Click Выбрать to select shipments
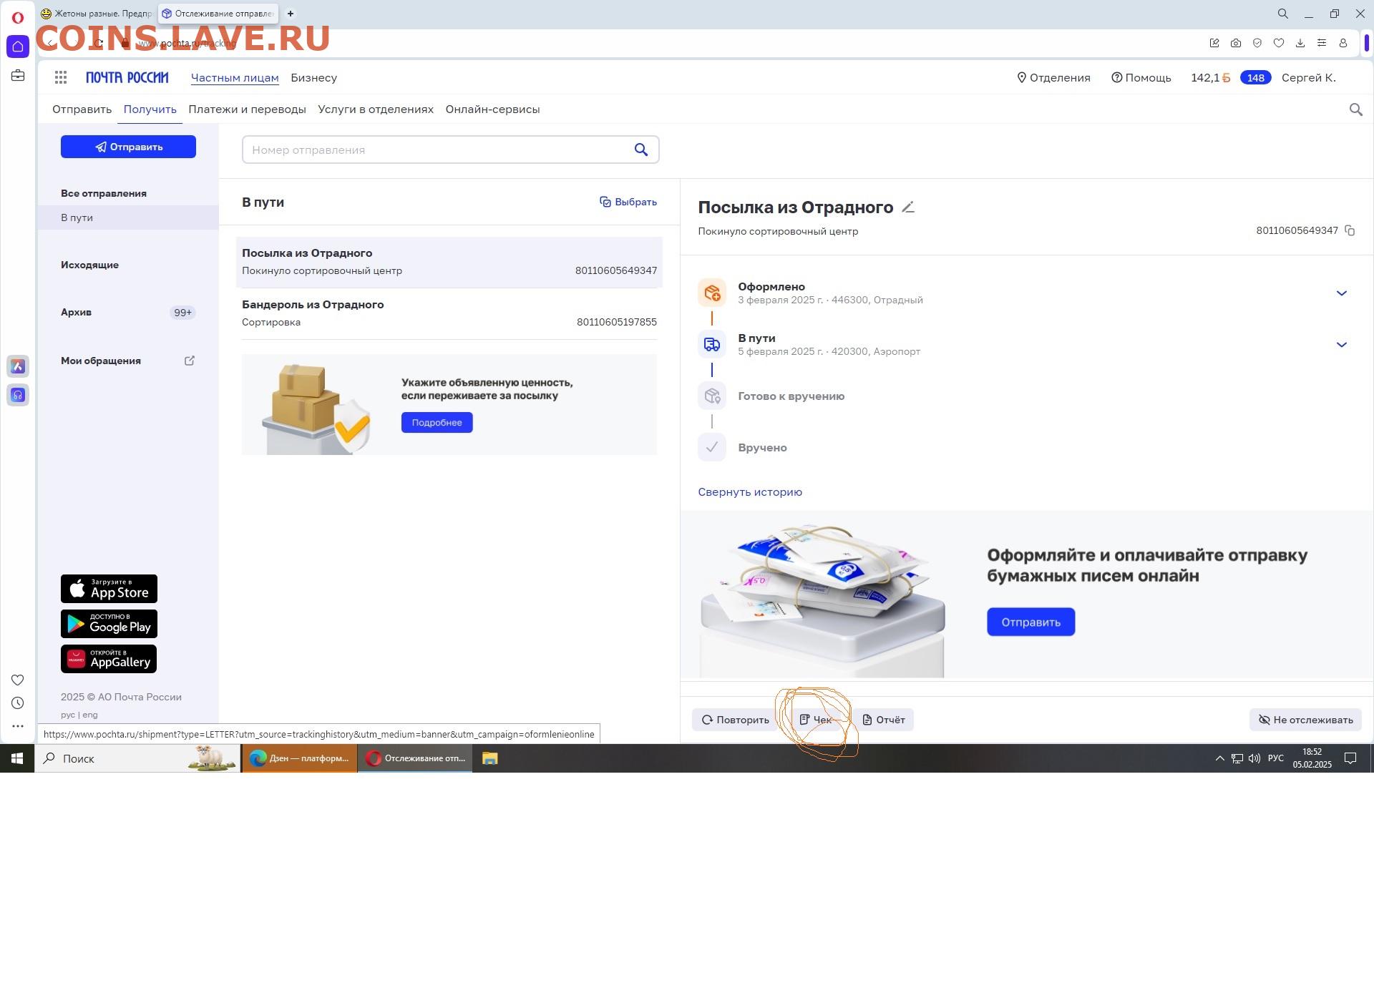 pyautogui.click(x=628, y=202)
